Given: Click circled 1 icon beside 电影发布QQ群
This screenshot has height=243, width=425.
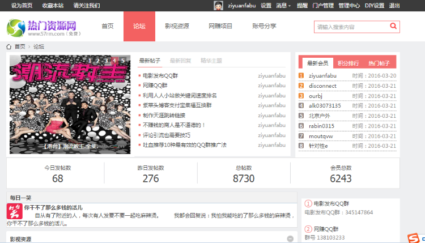Looking at the screenshot, I should click(308, 203).
